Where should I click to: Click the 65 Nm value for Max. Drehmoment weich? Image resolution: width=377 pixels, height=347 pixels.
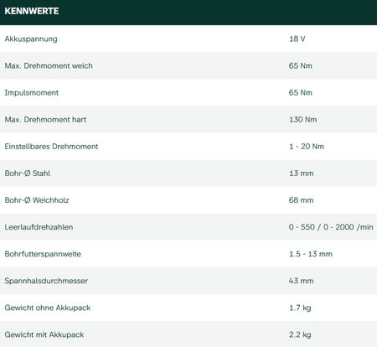coord(301,65)
